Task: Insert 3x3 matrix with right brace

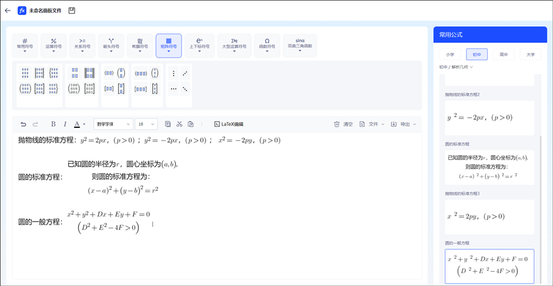Action: click(x=53, y=89)
